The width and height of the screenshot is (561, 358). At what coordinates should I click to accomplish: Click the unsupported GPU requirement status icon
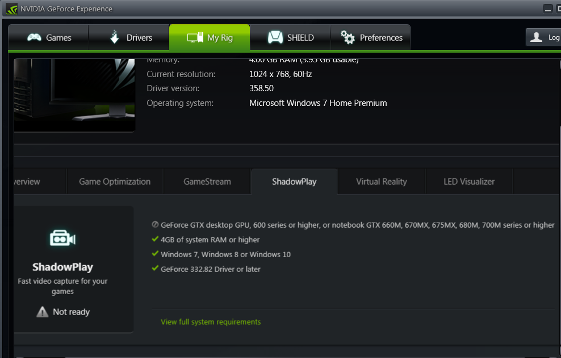[155, 224]
